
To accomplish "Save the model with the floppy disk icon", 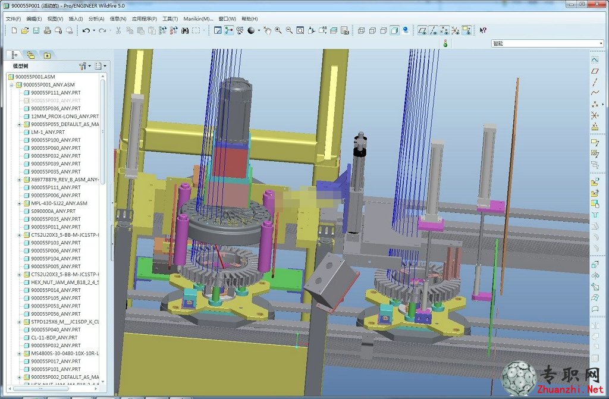I will (36, 30).
